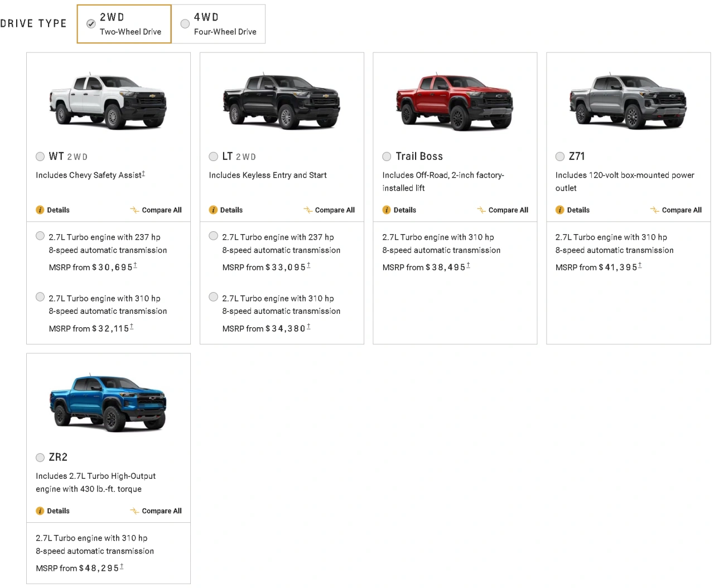The image size is (714, 588).
Task: Click the white WT truck image
Action: point(108,101)
